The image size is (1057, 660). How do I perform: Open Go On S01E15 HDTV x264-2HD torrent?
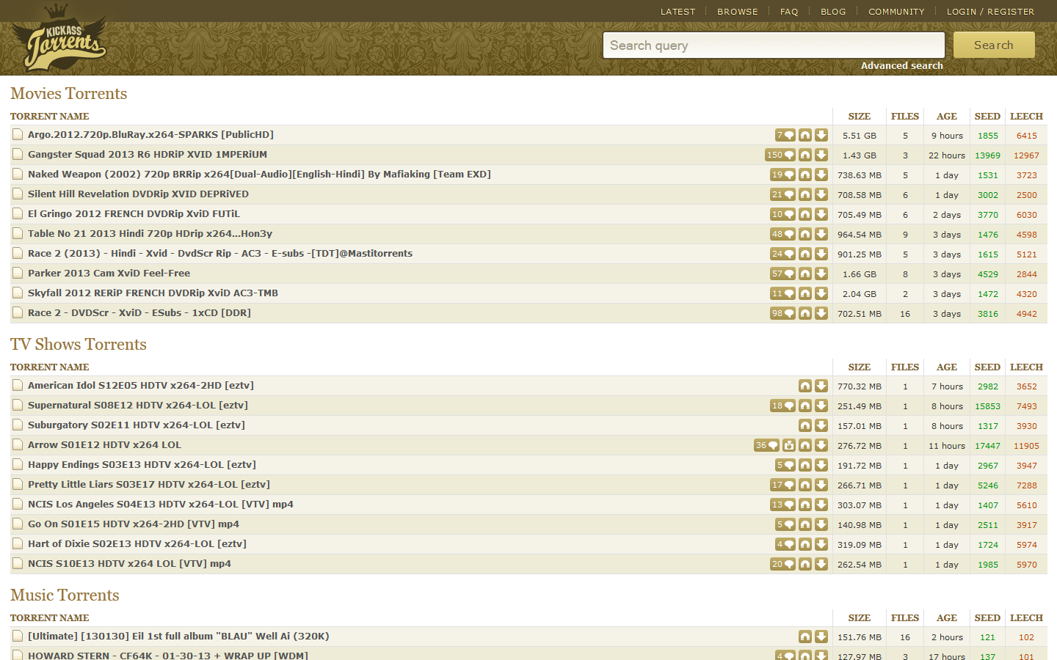134,524
